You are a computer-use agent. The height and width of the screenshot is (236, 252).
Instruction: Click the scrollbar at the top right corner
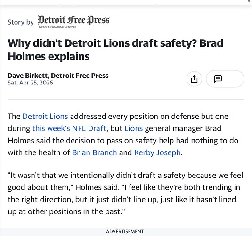(250, 1)
